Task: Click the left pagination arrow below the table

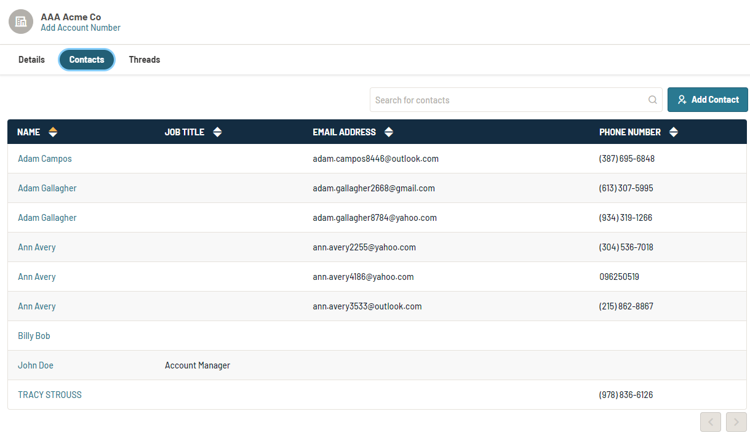Action: click(x=710, y=422)
